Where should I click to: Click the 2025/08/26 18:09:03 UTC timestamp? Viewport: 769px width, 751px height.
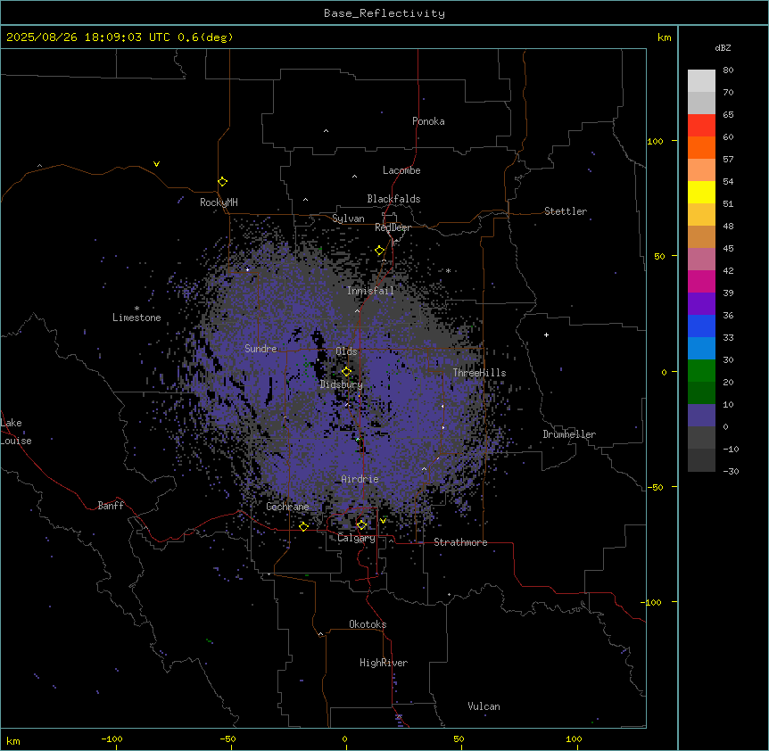pos(87,37)
